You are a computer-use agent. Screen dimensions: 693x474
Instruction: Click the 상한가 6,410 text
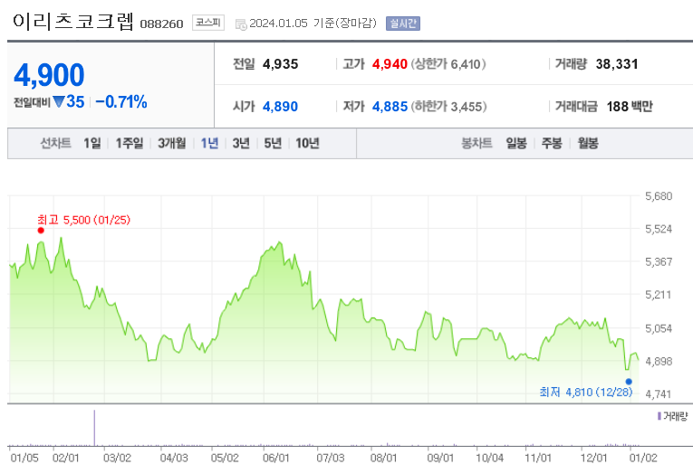coord(448,64)
